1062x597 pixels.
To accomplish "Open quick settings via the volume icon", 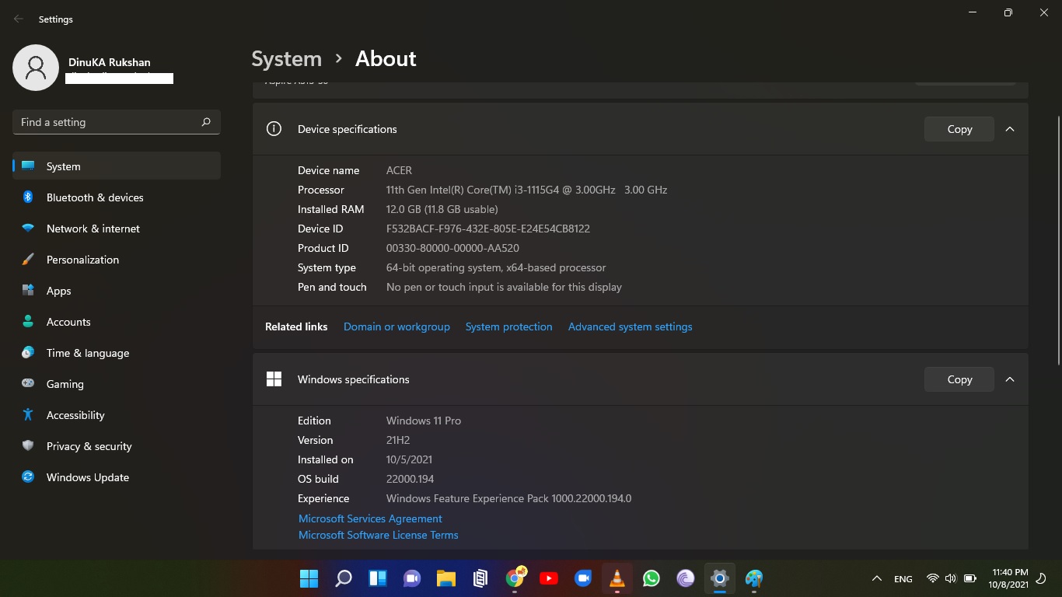I will tap(950, 579).
